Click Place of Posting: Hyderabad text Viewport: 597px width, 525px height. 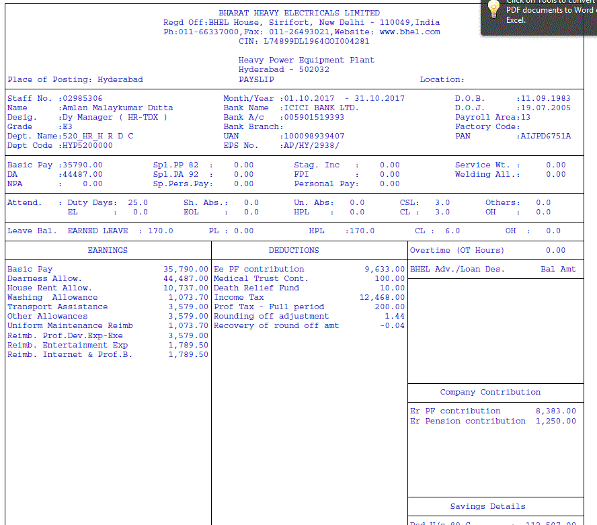click(75, 79)
